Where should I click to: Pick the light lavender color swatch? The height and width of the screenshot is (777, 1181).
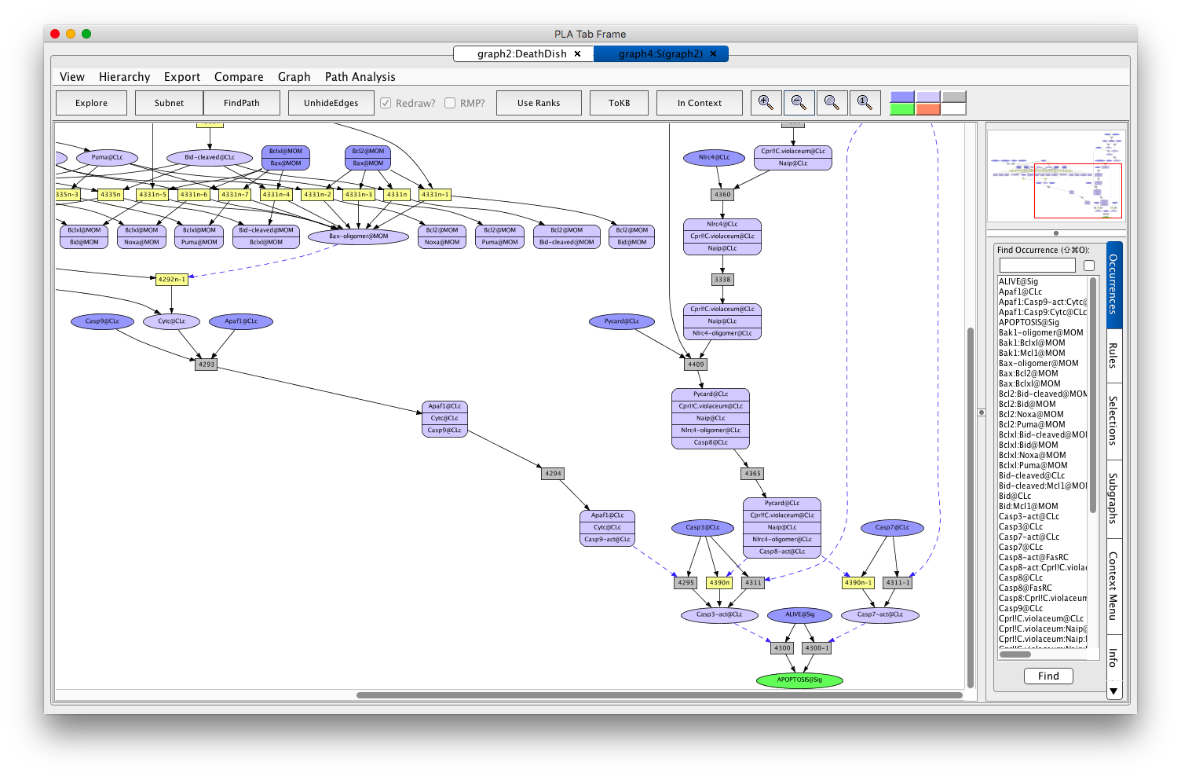(x=928, y=97)
